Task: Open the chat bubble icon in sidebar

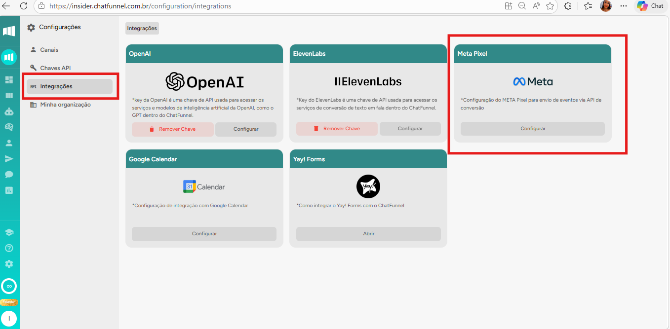Action: (9, 175)
